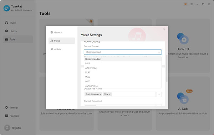Select Tools in the sidebar
214x135 pixels.
[x=18, y=39]
